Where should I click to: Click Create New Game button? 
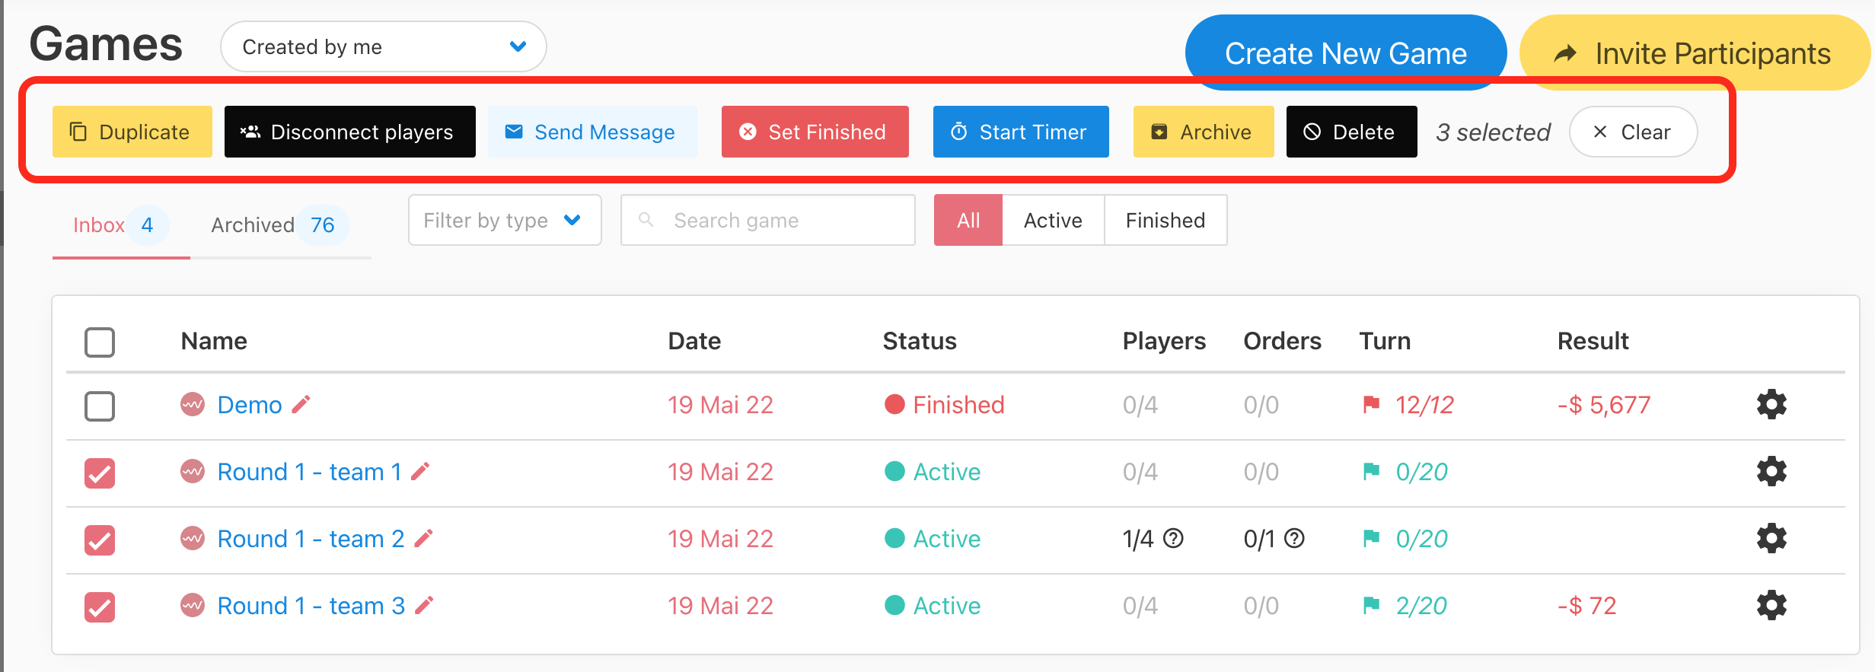(x=1345, y=53)
